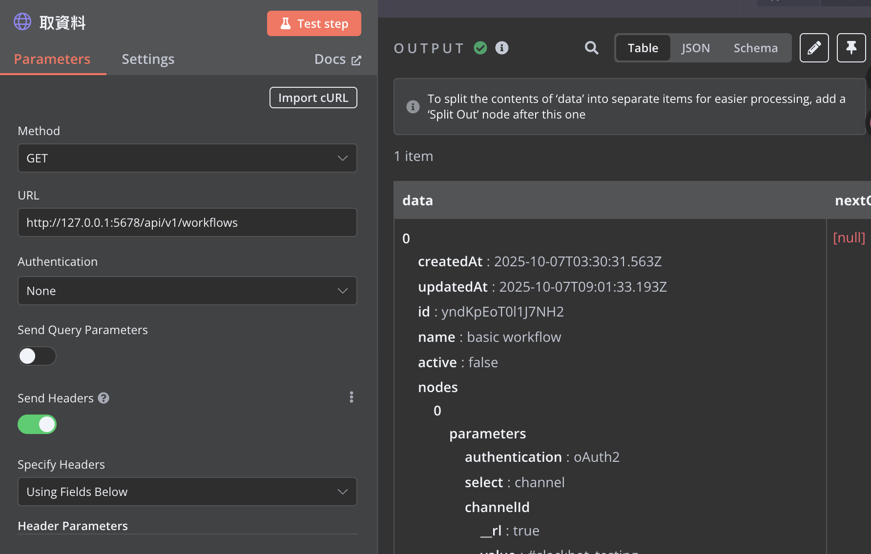Search the output with magnifier icon

click(591, 48)
